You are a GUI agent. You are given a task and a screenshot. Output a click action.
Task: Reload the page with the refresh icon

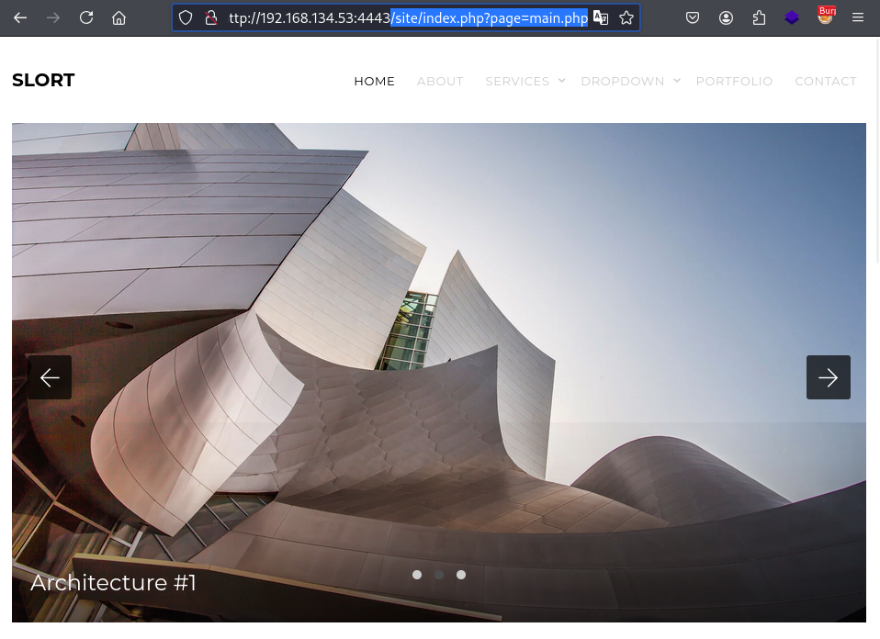point(86,18)
